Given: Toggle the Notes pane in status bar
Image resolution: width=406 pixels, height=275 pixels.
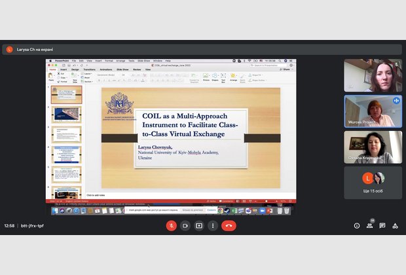Looking at the screenshot, I should (212, 201).
